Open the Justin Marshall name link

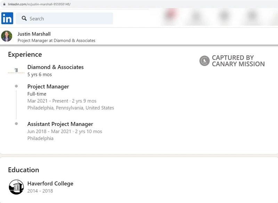[x=34, y=34]
